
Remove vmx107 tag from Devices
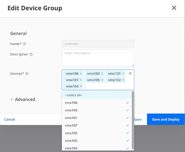pos(81,80)
